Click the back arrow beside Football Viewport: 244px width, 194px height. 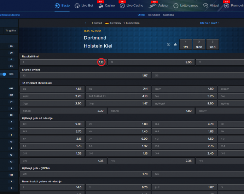click(x=86, y=23)
